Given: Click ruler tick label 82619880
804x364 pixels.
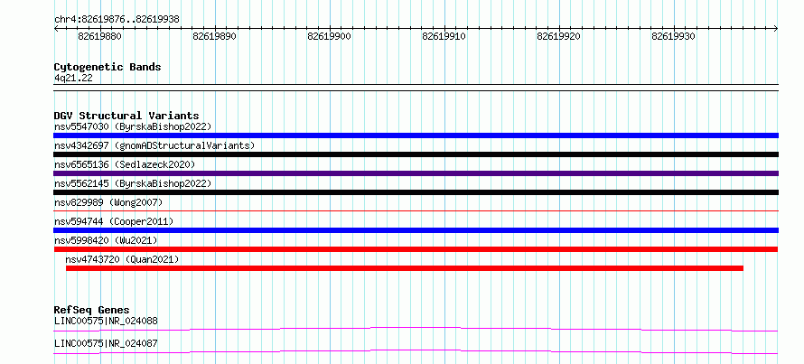Looking at the screenshot, I should click(x=99, y=36).
